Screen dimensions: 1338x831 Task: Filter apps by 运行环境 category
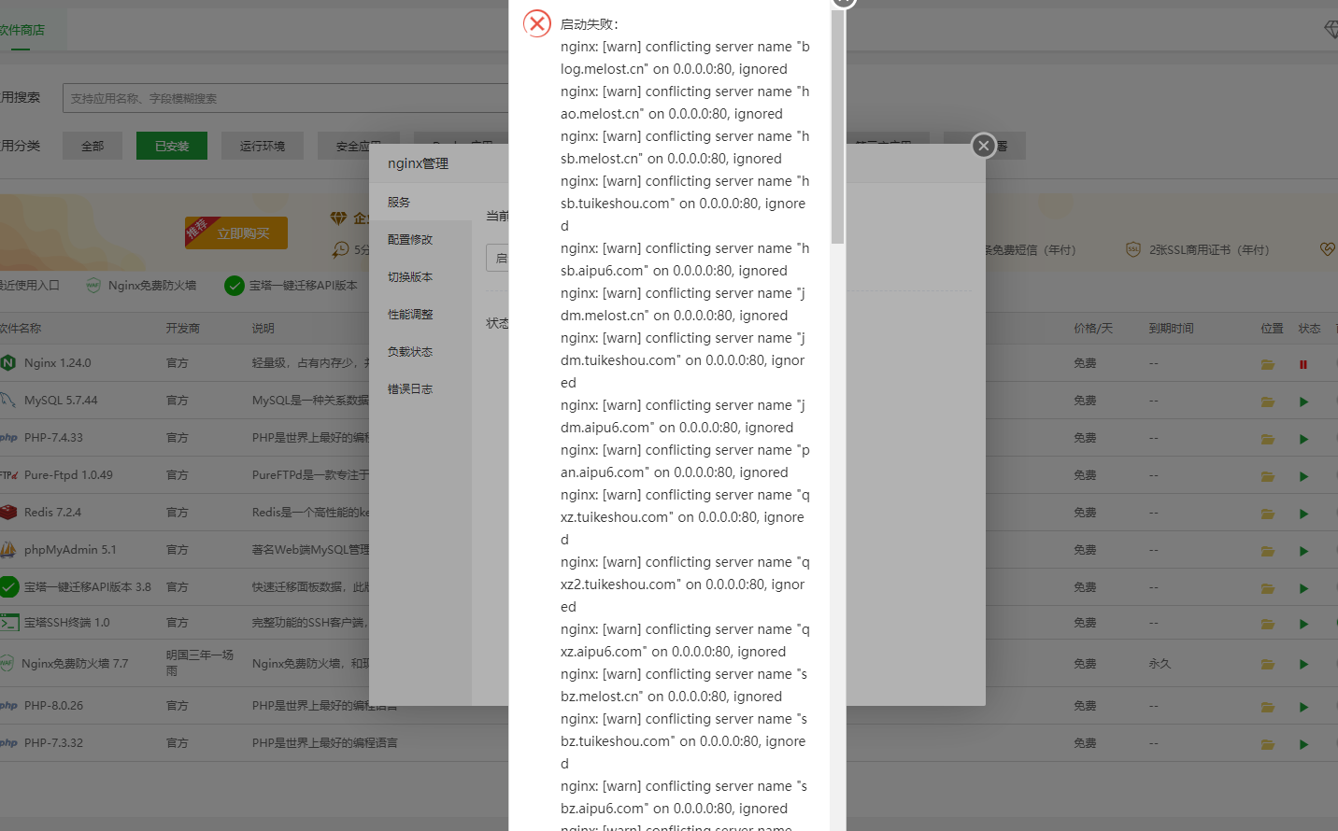pos(262,146)
